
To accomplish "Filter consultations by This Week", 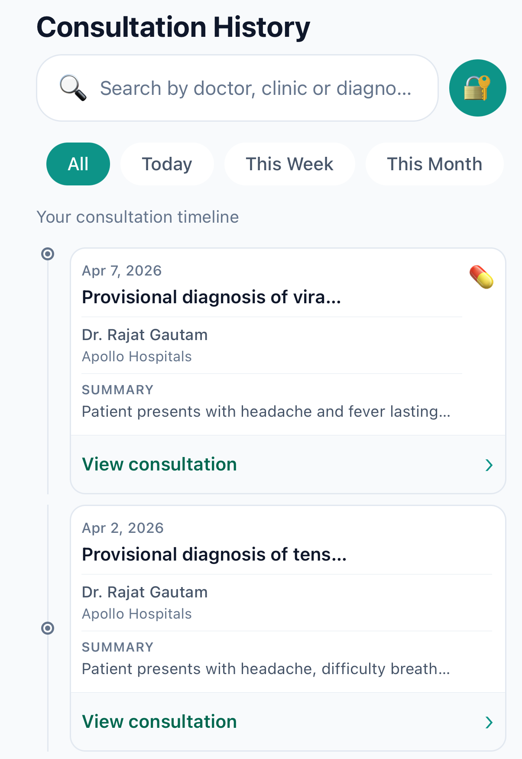I will click(x=289, y=164).
